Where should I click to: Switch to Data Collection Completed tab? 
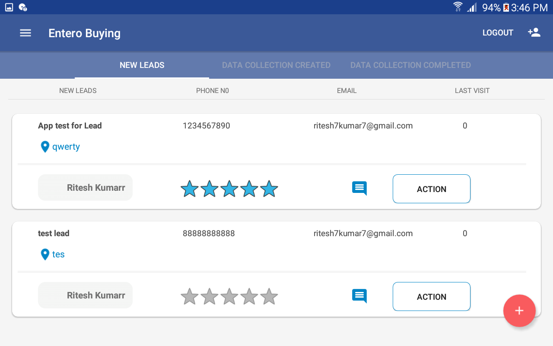[x=410, y=65]
